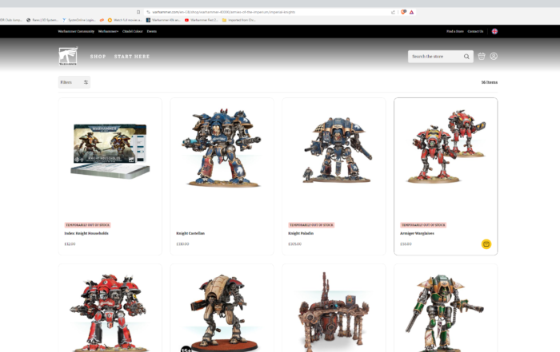Open the Warhammer 40k bookmark
This screenshot has width=560, height=352.
pyautogui.click(x=163, y=20)
